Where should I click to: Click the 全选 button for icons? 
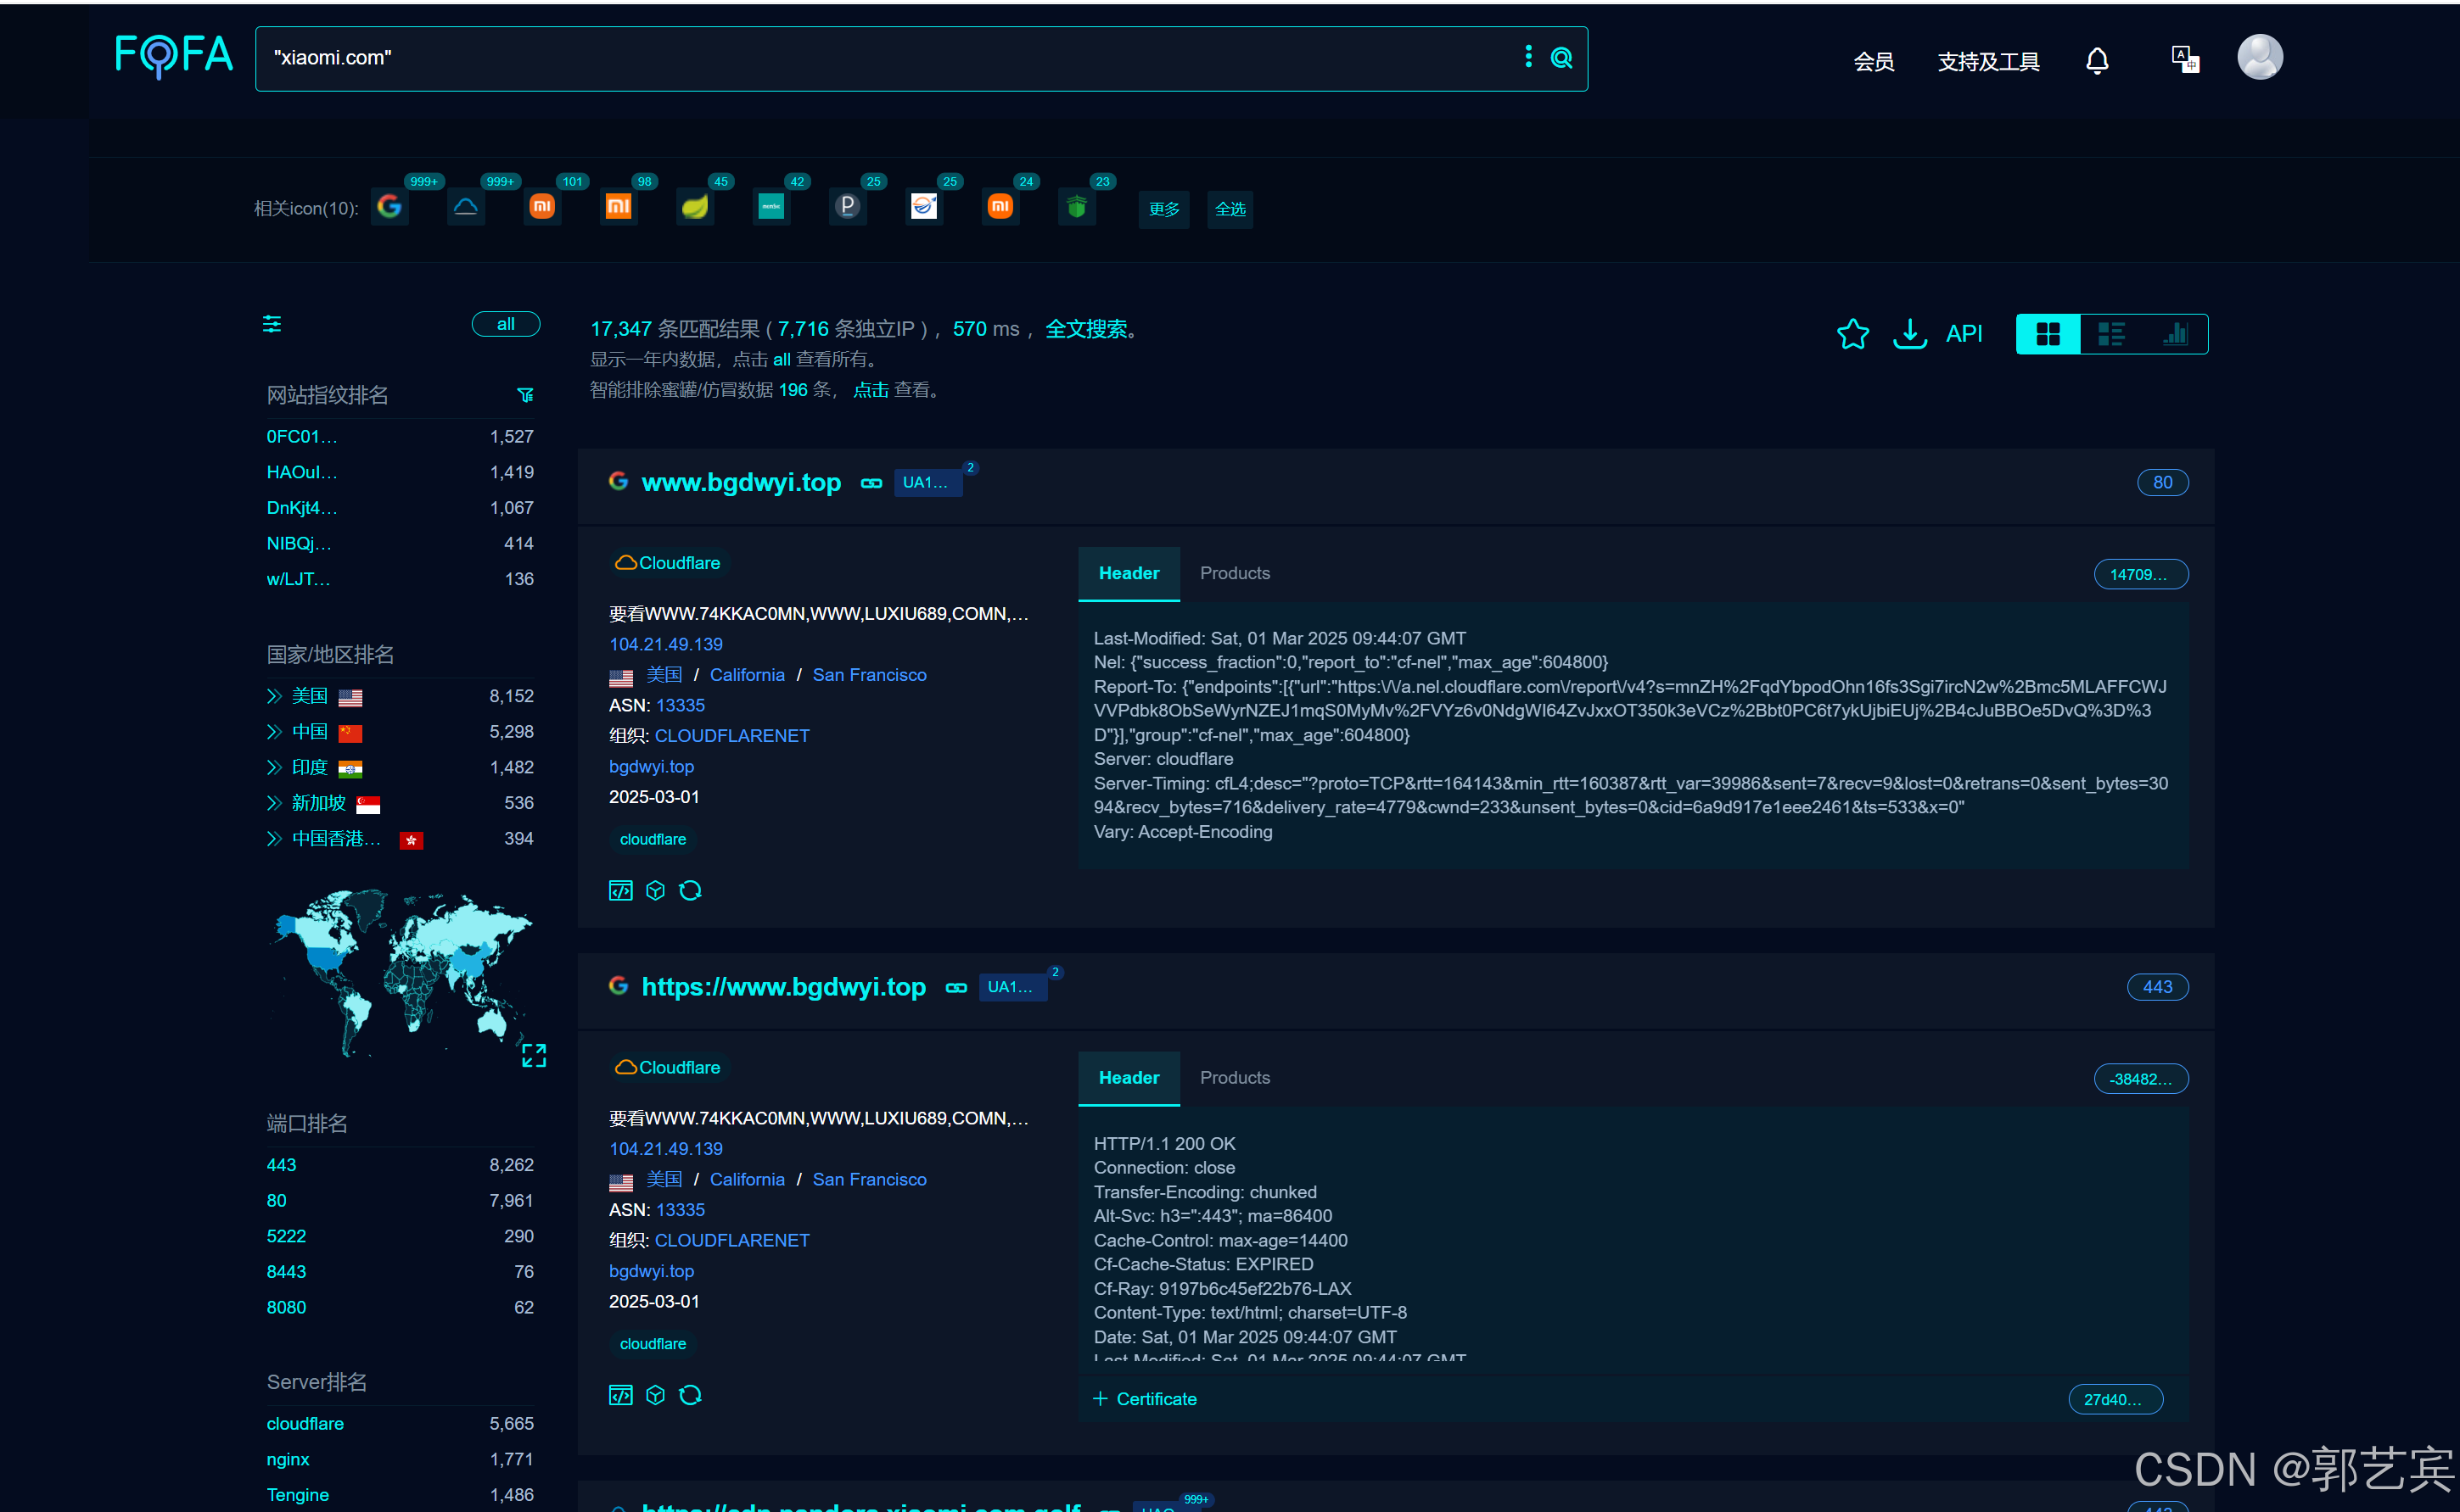[1230, 209]
